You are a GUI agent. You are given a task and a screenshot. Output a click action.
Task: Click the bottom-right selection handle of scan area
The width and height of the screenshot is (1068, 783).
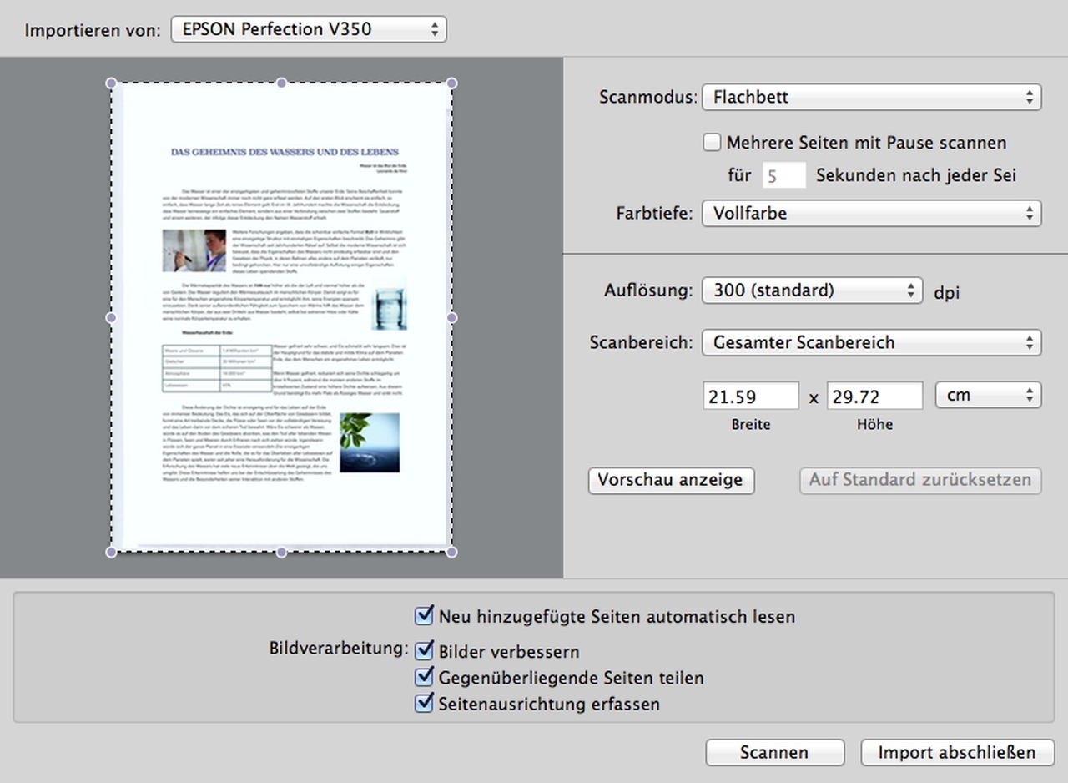click(452, 552)
